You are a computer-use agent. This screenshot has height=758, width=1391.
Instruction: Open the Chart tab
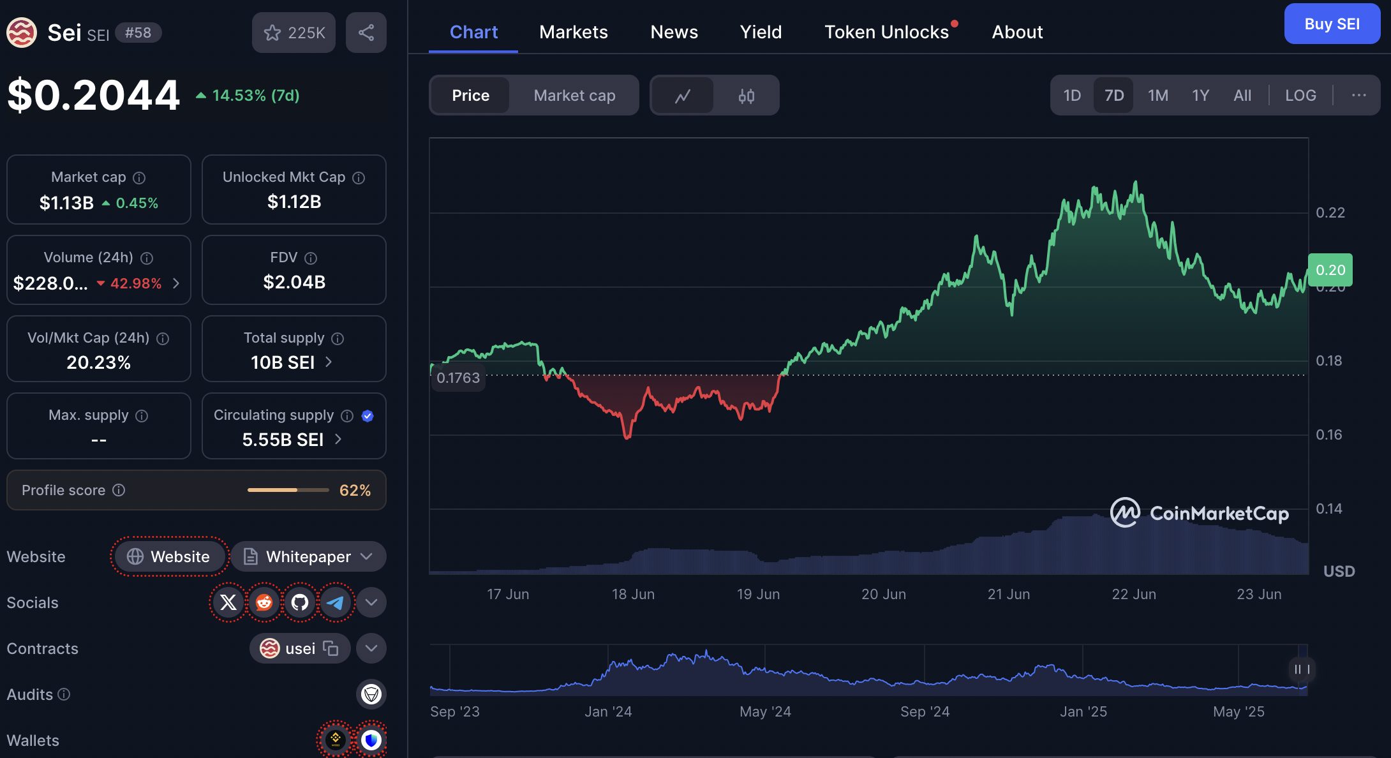click(x=473, y=32)
